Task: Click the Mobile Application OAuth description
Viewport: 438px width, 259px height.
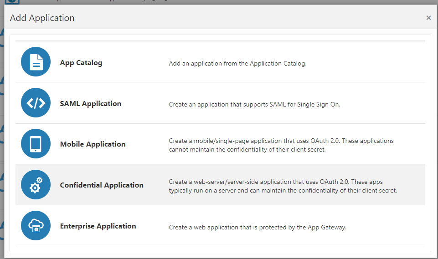Action: tap(281, 141)
